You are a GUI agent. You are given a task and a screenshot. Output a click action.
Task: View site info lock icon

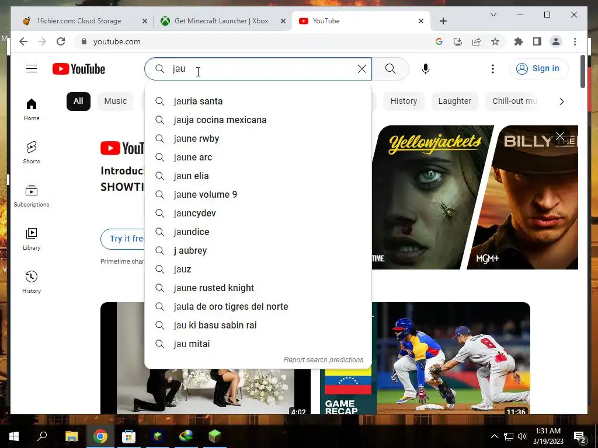pos(84,41)
